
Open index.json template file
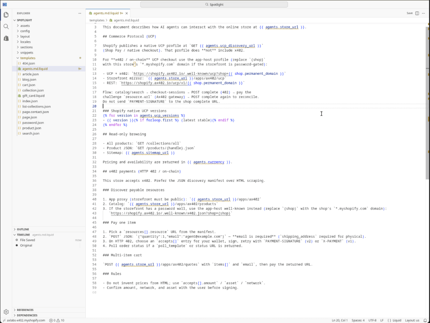(x=30, y=101)
